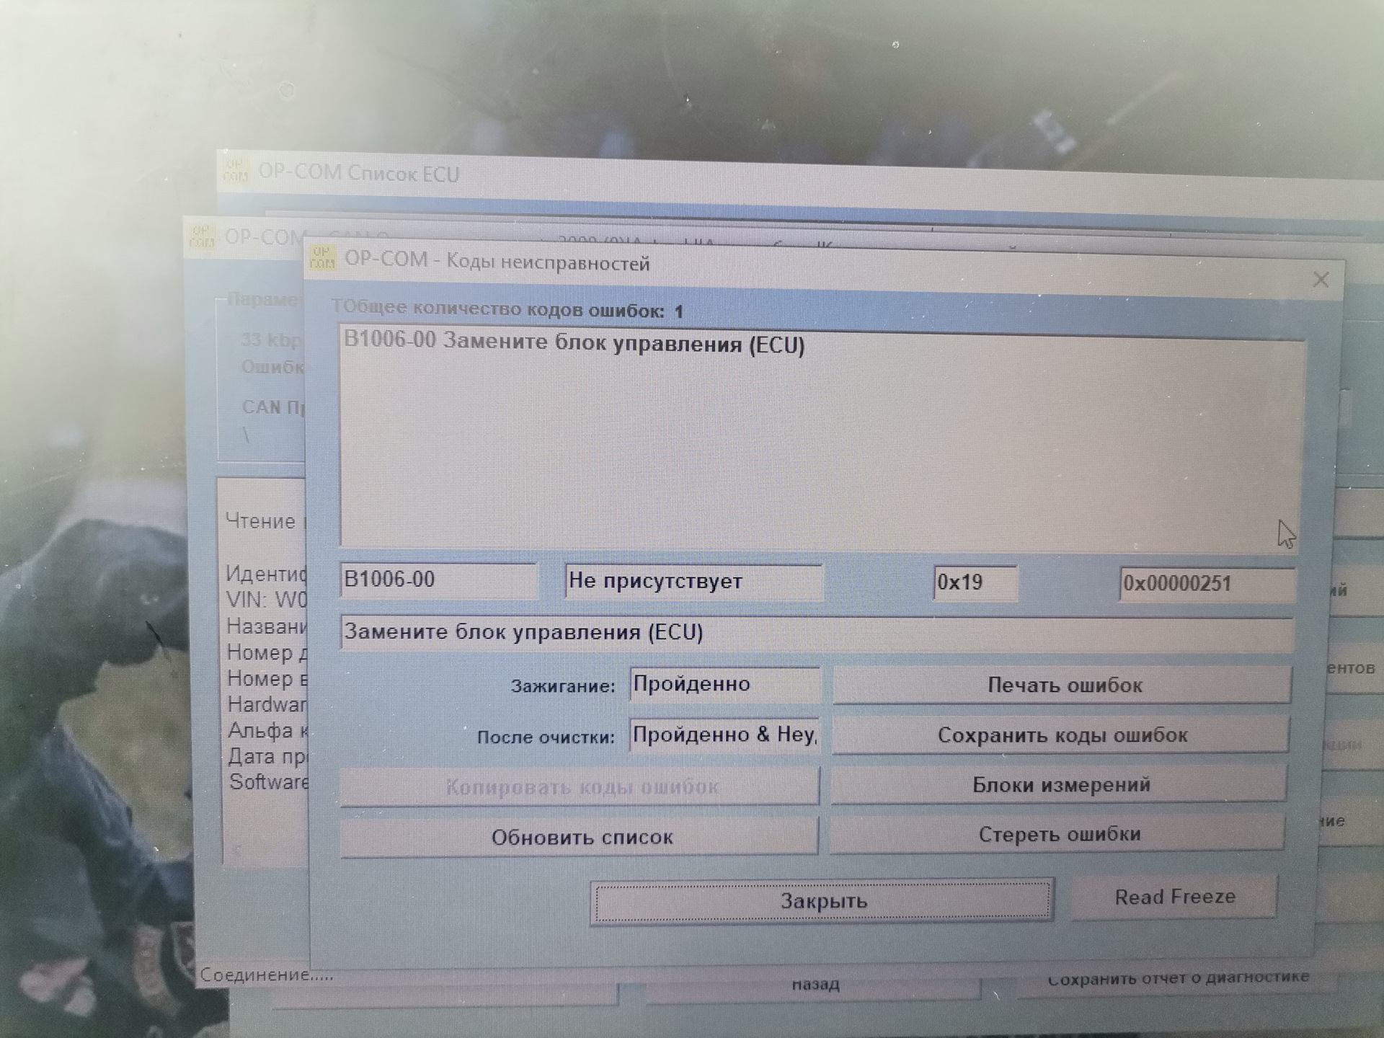Click the Зажигание 'Пройденно' field
1384x1038 pixels.
pyautogui.click(x=724, y=684)
